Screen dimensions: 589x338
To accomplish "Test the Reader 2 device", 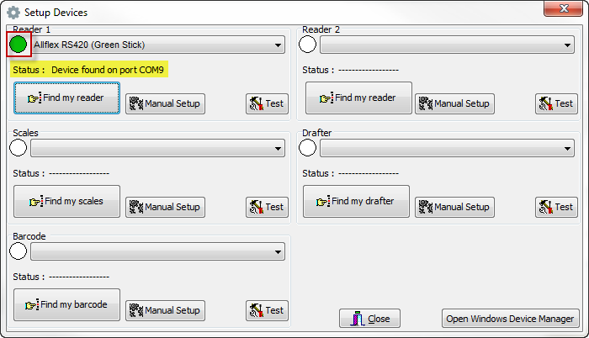I will [555, 103].
